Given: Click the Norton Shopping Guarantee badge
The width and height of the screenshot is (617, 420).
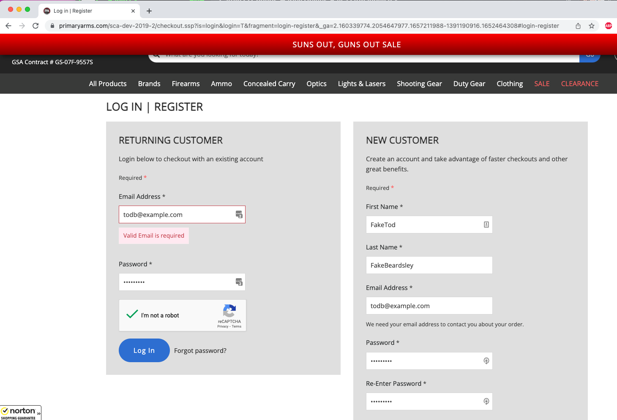Looking at the screenshot, I should (x=20, y=413).
